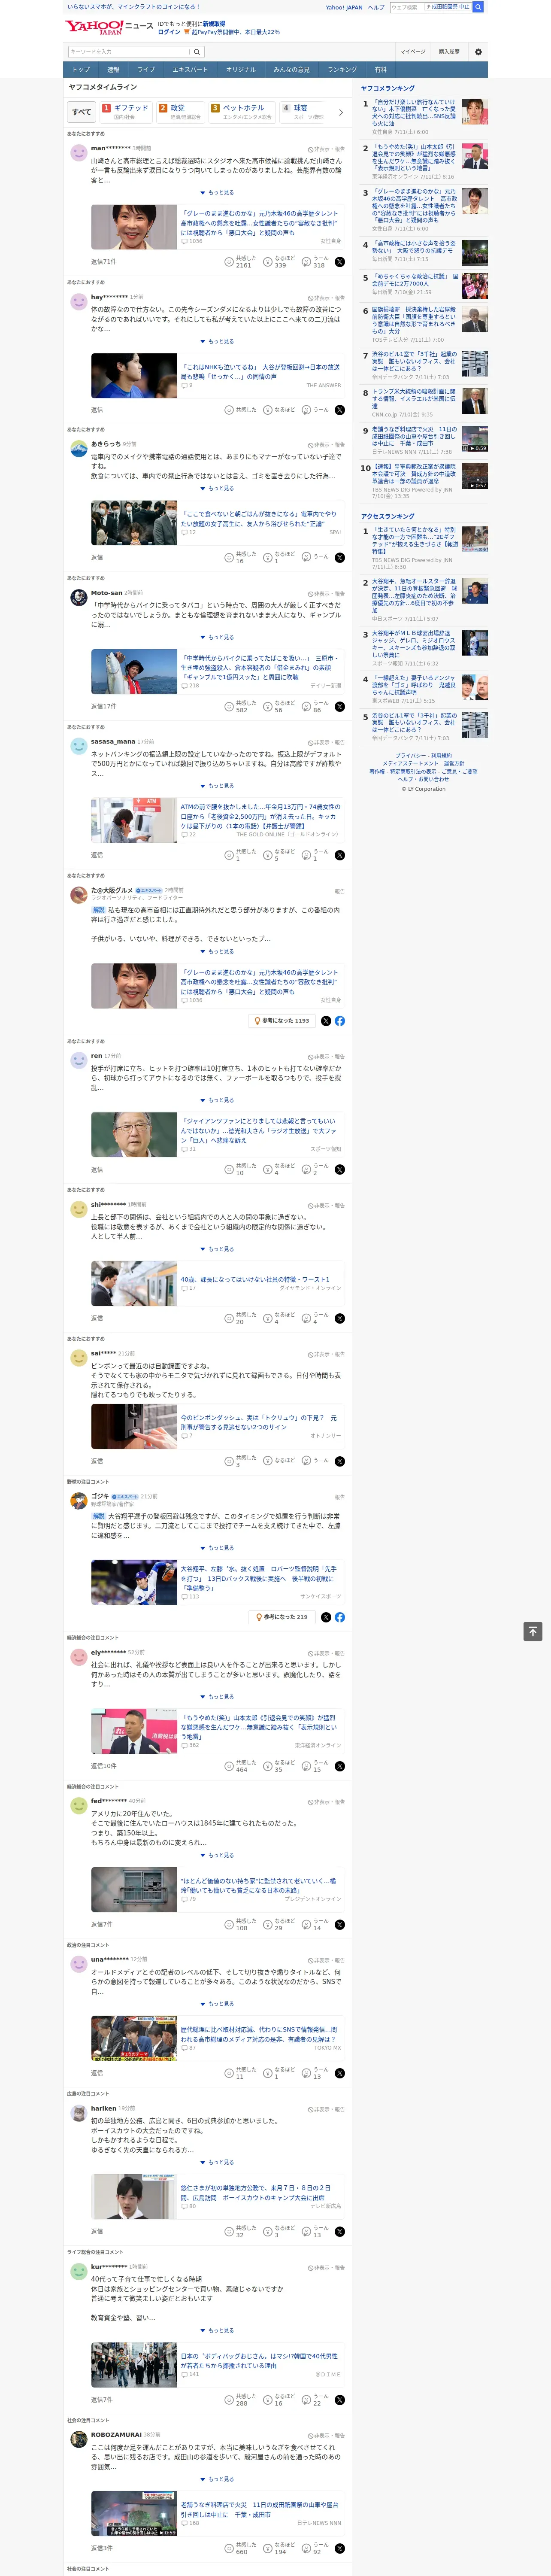Image resolution: width=551 pixels, height=2576 pixels.
Task: Click the scroll-to-top arrow button
Action: tap(533, 1631)
